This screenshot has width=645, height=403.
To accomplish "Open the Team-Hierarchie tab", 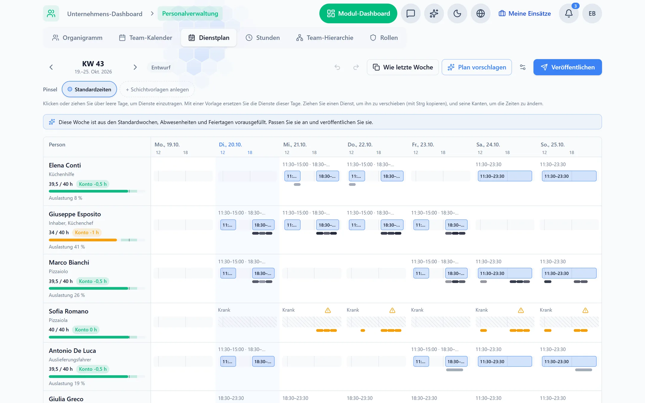I will 325,38.
